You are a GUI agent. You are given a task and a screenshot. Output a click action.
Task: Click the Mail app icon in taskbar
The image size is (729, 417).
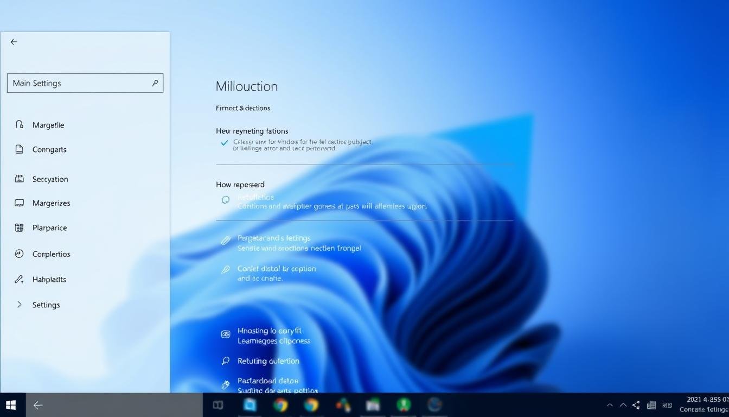point(249,405)
